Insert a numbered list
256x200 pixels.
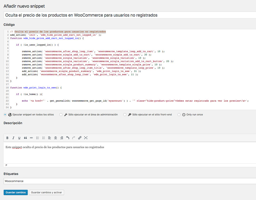(43, 138)
